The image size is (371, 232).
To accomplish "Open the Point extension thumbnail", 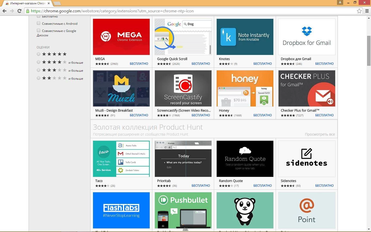I will pos(307,210).
